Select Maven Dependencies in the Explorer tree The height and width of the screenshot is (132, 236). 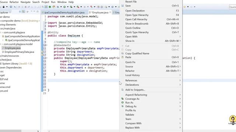pos(11,67)
